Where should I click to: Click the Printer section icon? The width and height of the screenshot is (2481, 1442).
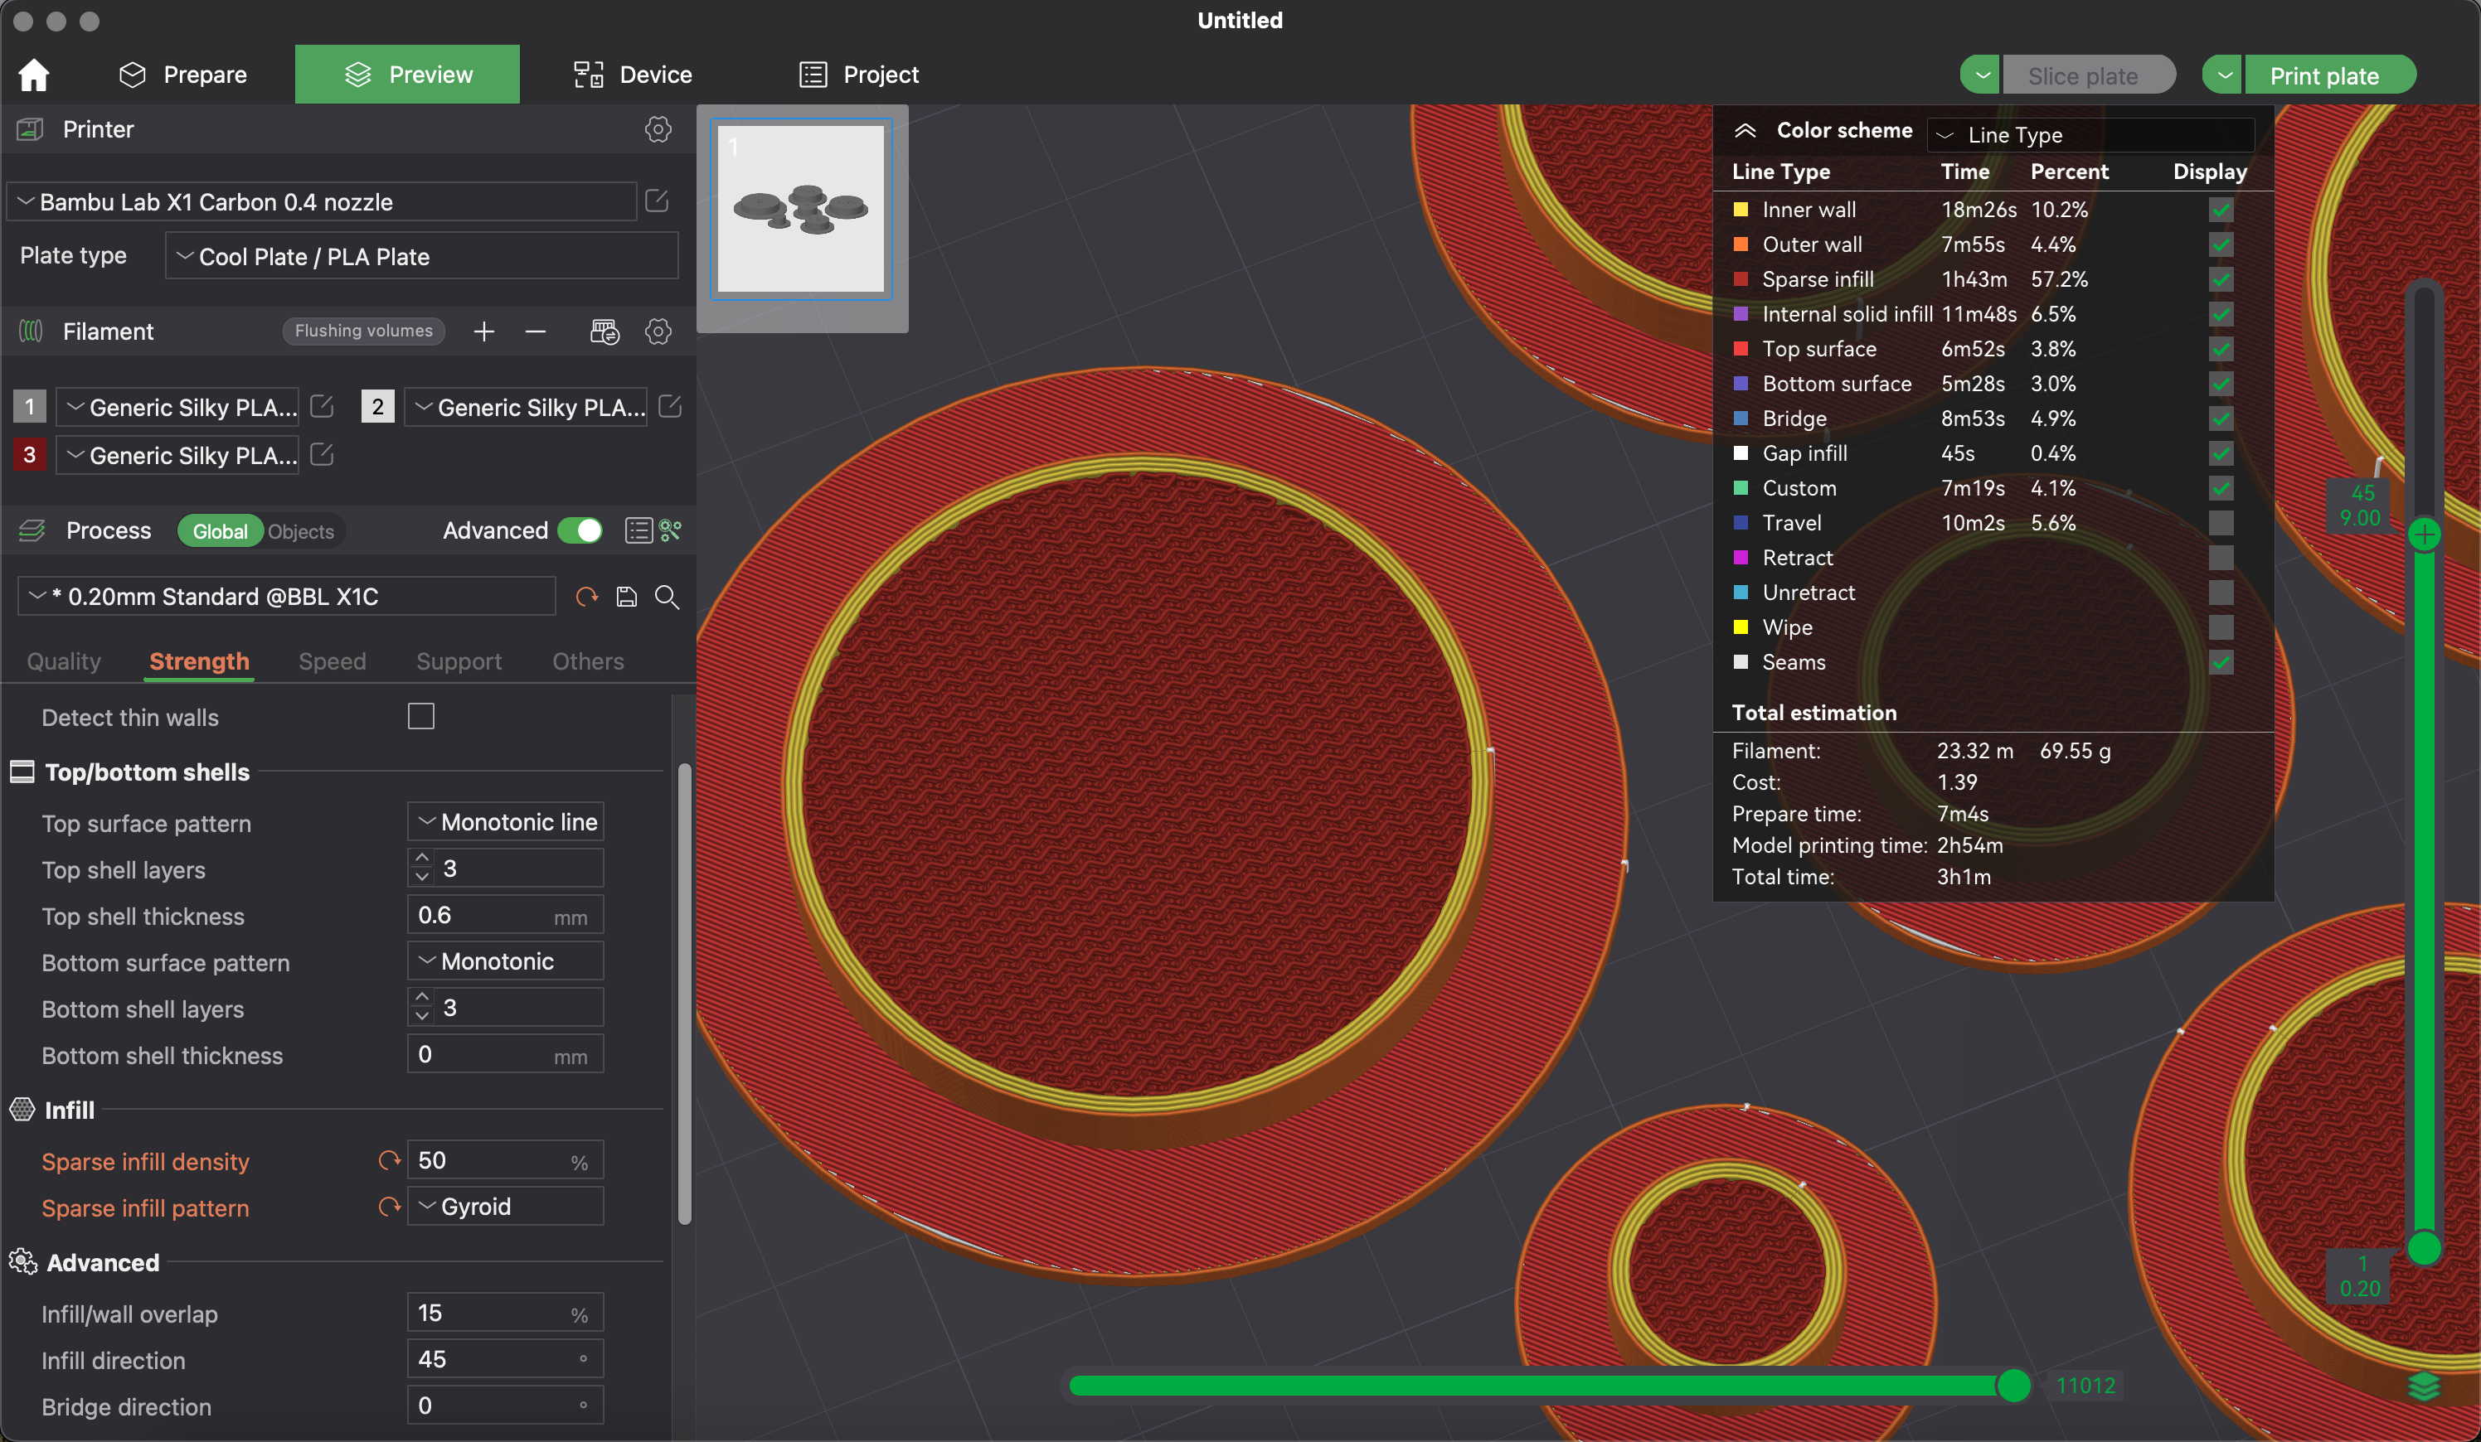(x=31, y=130)
